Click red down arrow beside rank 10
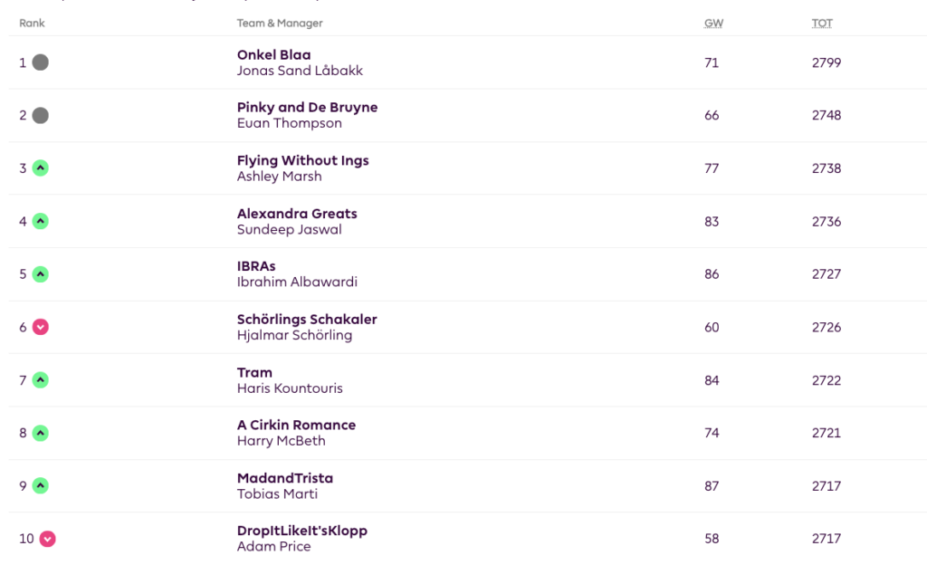 pyautogui.click(x=48, y=539)
